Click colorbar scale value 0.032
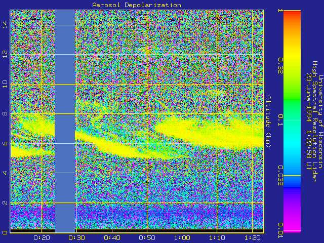 pyautogui.click(x=280, y=175)
